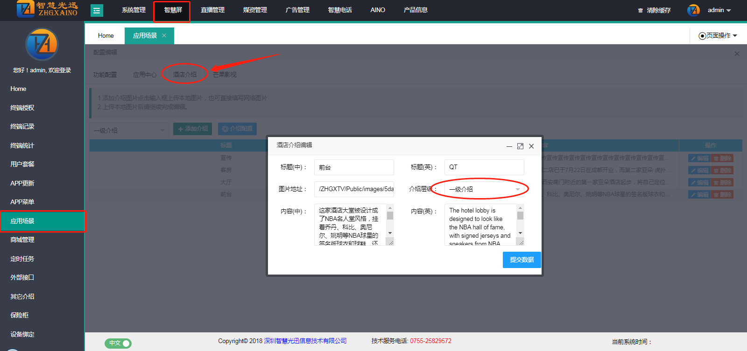Viewport: 747px width, 351px height.
Task: Close the 应用场景 tab with its X icon
Action: click(164, 35)
